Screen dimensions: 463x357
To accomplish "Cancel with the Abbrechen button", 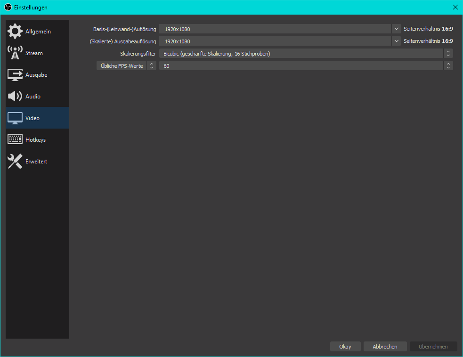I will (x=385, y=346).
